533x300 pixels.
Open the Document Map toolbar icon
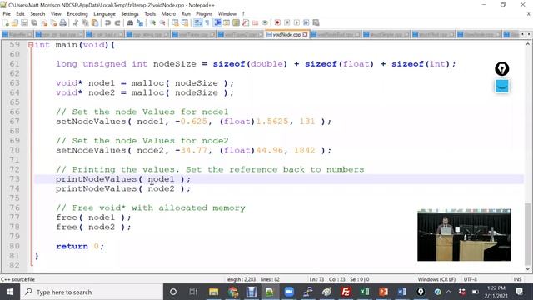(236, 22)
